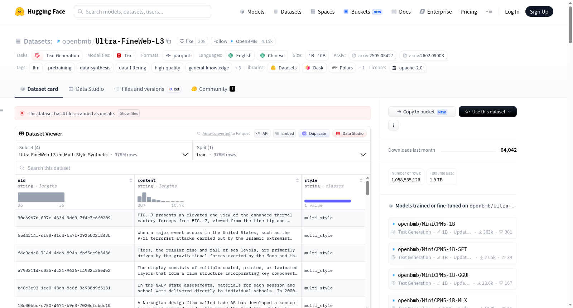573x308 pixels.
Task: Sort by the uid column
Action: tap(131, 180)
